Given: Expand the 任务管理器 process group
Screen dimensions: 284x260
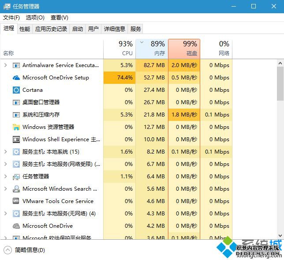Looking at the screenshot, I should coord(6,176).
